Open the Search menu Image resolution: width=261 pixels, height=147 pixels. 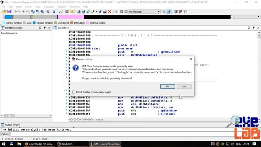click(29, 7)
